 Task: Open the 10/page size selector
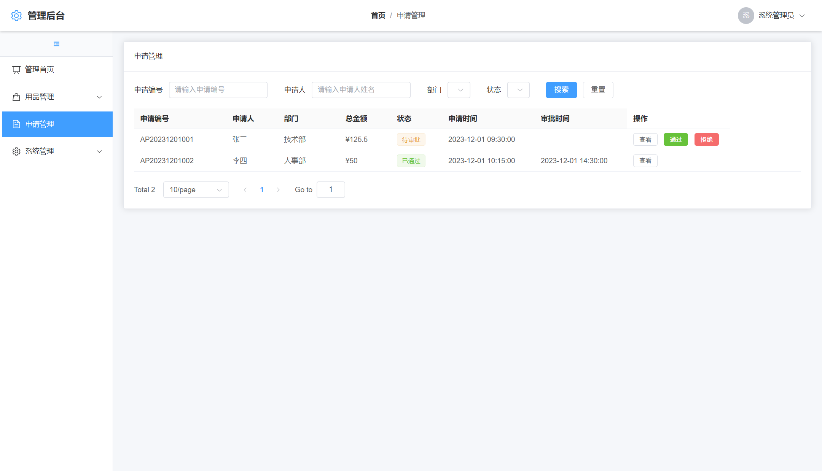pos(196,190)
